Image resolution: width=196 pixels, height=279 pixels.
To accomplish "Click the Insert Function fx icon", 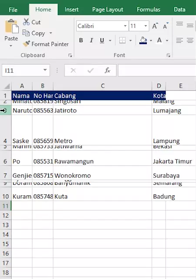I will pos(108,71).
